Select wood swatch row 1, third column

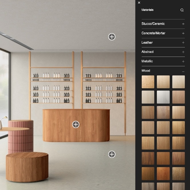(179, 82)
